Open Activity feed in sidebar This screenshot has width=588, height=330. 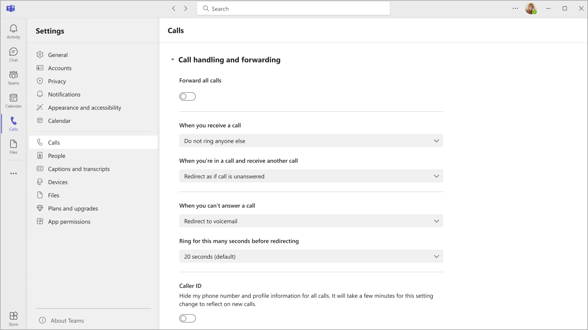[x=13, y=32]
